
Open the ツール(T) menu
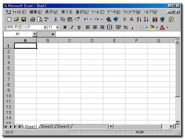tap(98, 12)
